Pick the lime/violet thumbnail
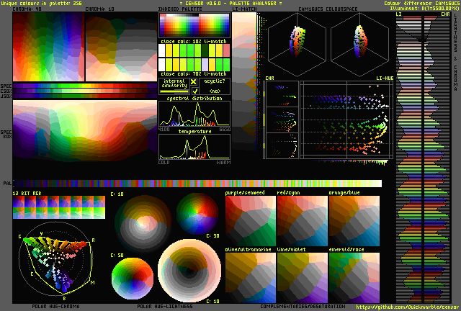This screenshot has height=311, width=461. click(302, 277)
